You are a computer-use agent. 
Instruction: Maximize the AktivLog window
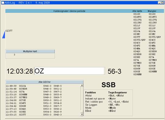[x=162, y=3]
